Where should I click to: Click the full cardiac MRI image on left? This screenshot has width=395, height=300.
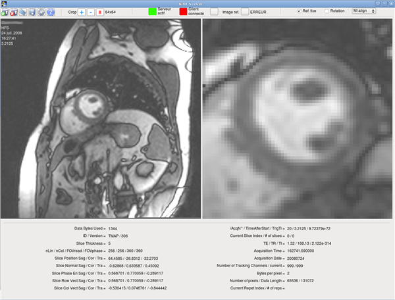pos(101,118)
